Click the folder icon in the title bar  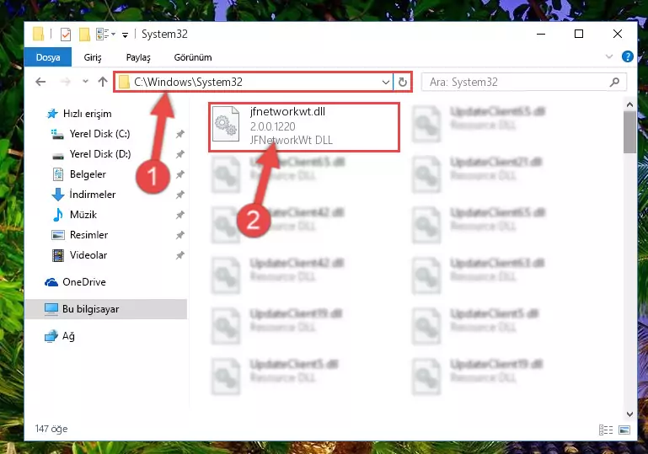click(x=38, y=34)
